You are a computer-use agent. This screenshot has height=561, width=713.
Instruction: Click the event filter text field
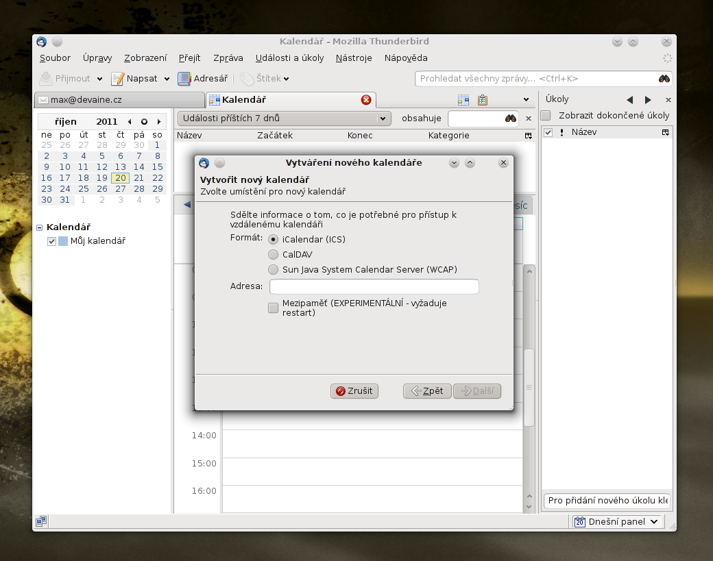coord(476,119)
